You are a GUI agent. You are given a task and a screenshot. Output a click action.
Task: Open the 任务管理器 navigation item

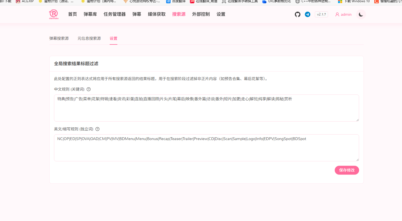click(114, 14)
